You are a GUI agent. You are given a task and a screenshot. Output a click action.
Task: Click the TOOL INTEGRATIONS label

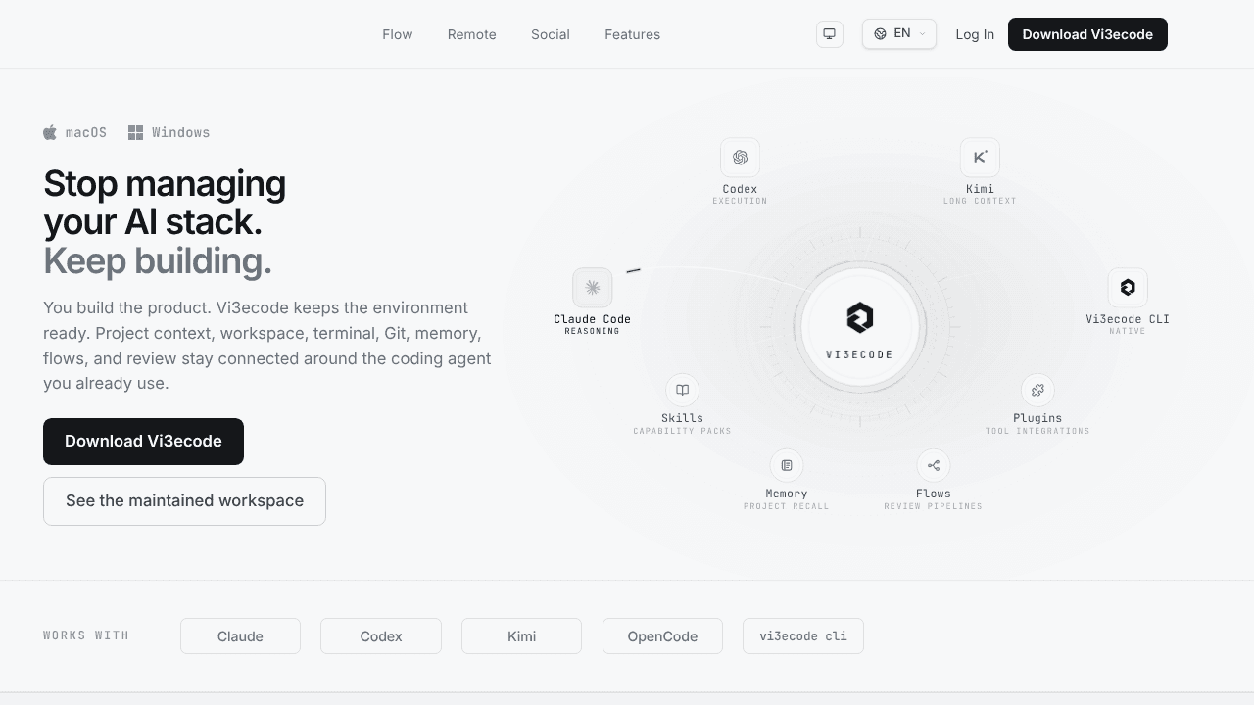tap(1037, 431)
